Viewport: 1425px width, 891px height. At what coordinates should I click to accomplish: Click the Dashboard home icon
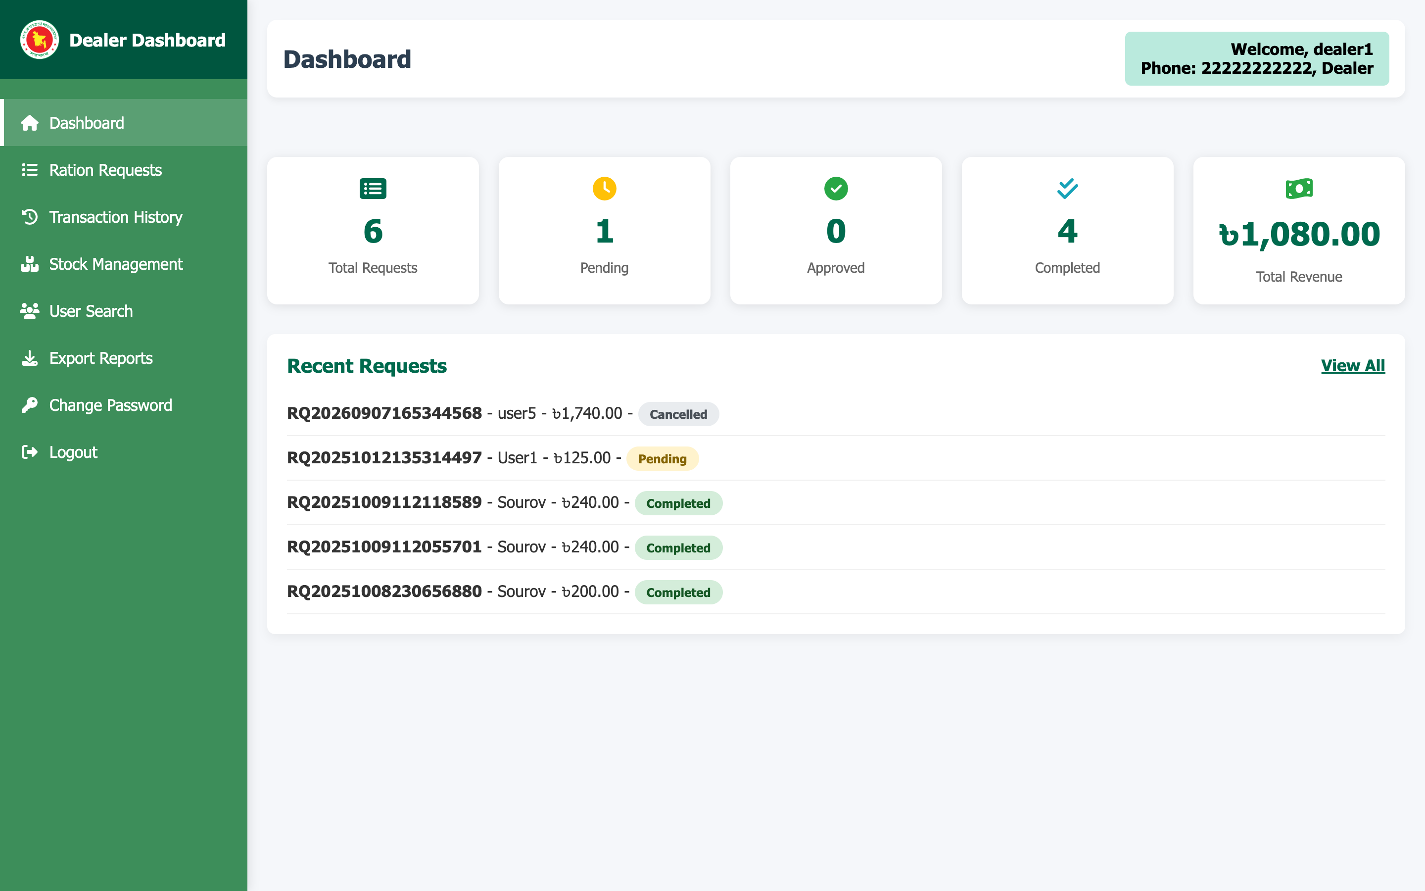click(30, 123)
